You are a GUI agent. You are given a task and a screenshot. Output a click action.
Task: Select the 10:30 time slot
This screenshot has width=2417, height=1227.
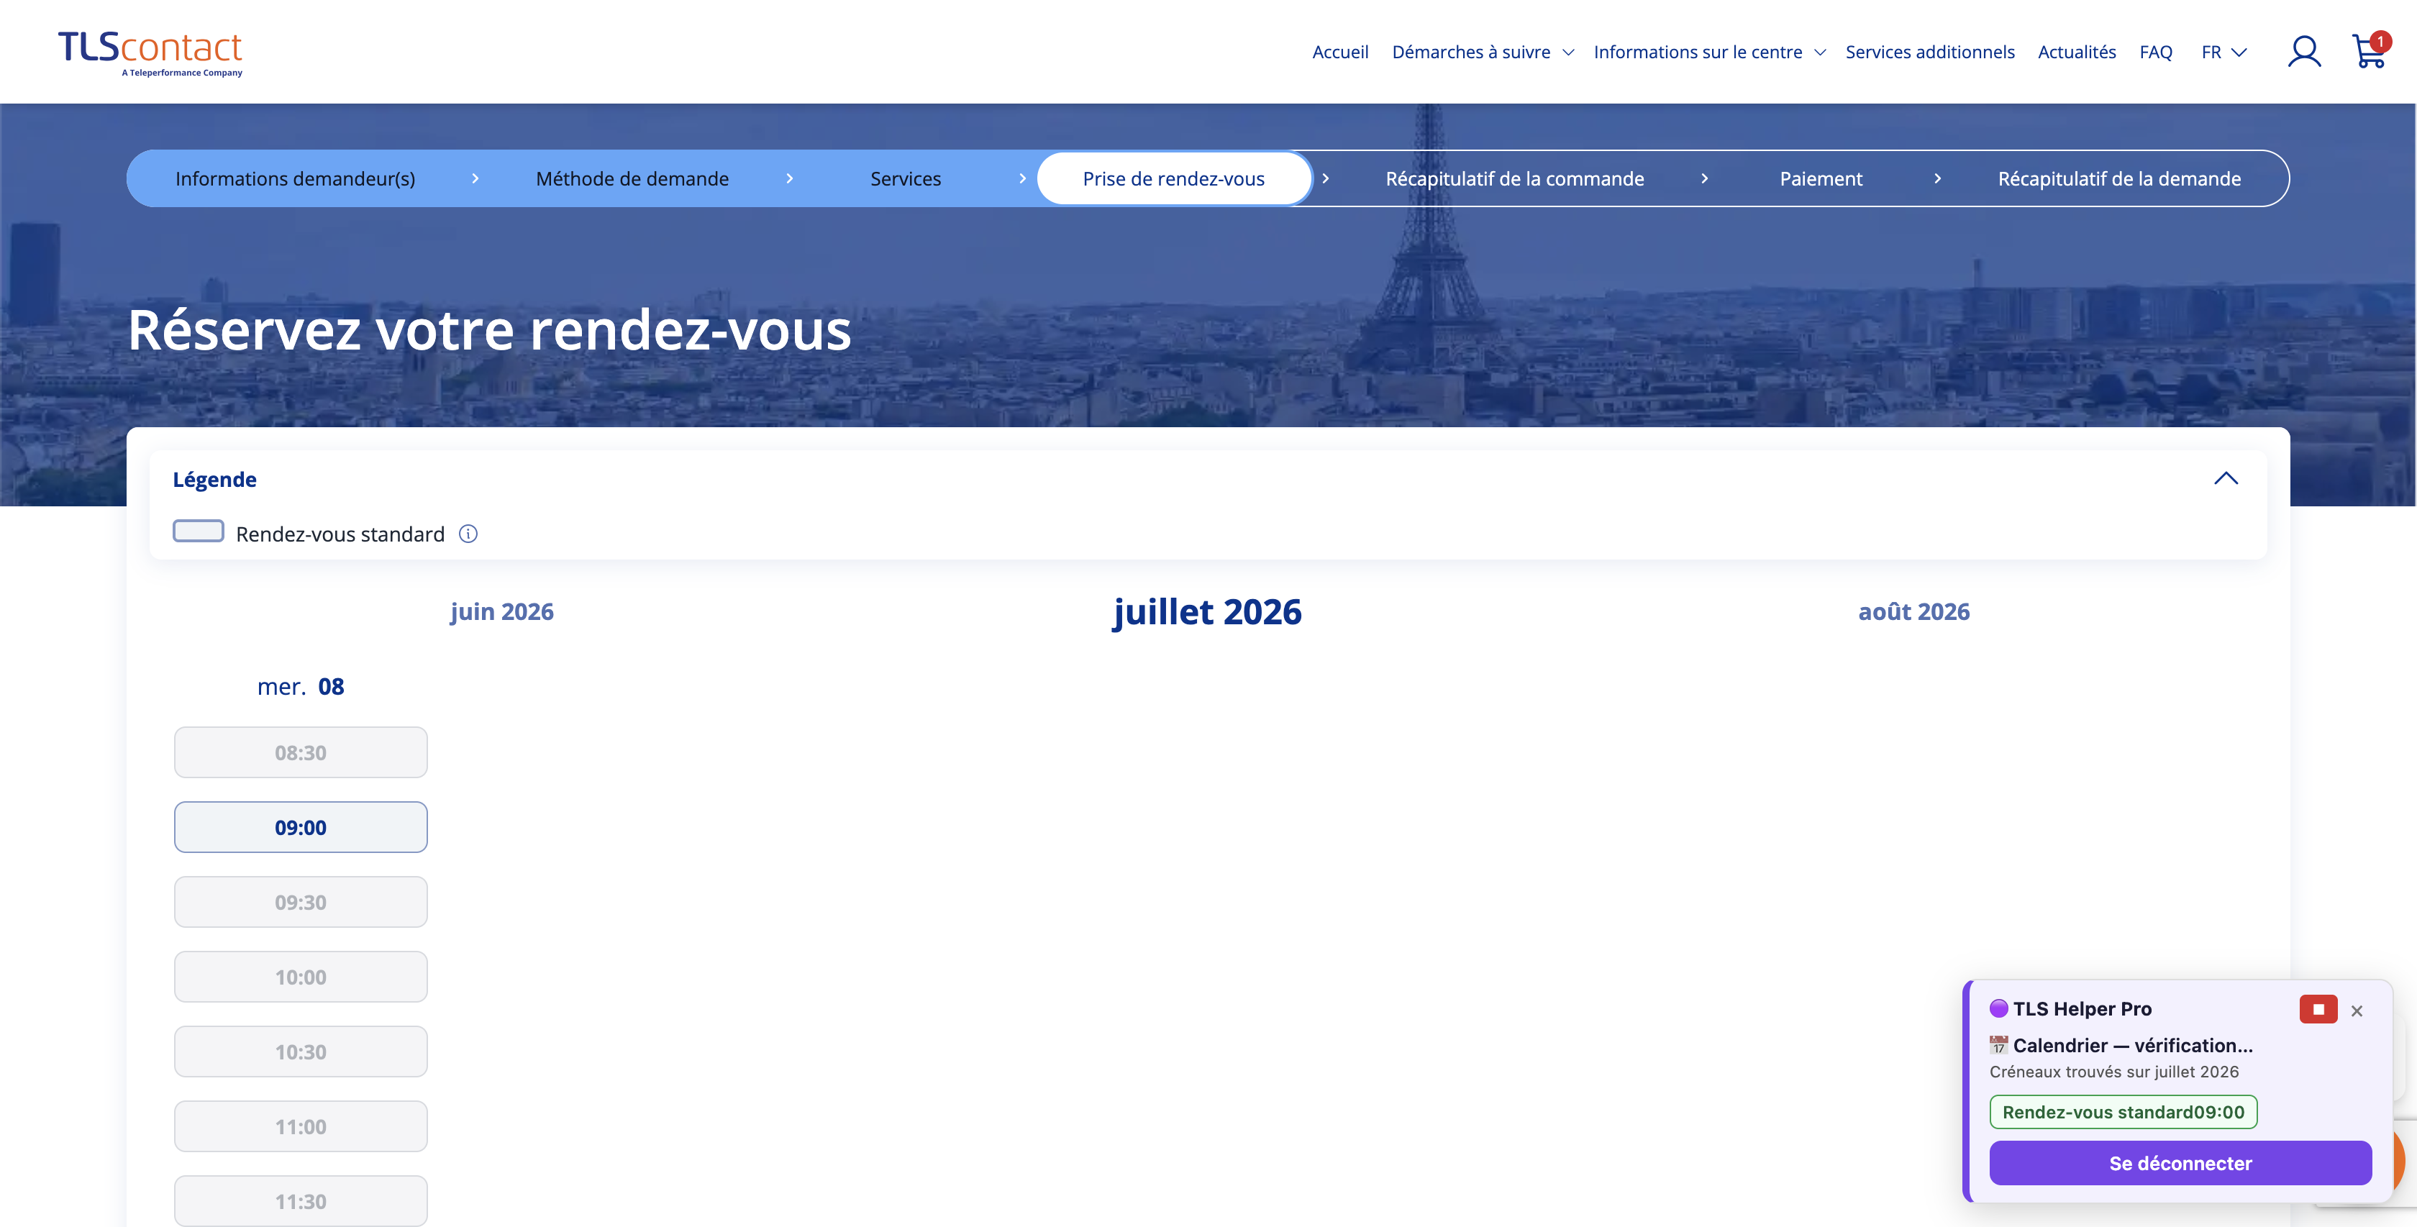(x=300, y=1052)
